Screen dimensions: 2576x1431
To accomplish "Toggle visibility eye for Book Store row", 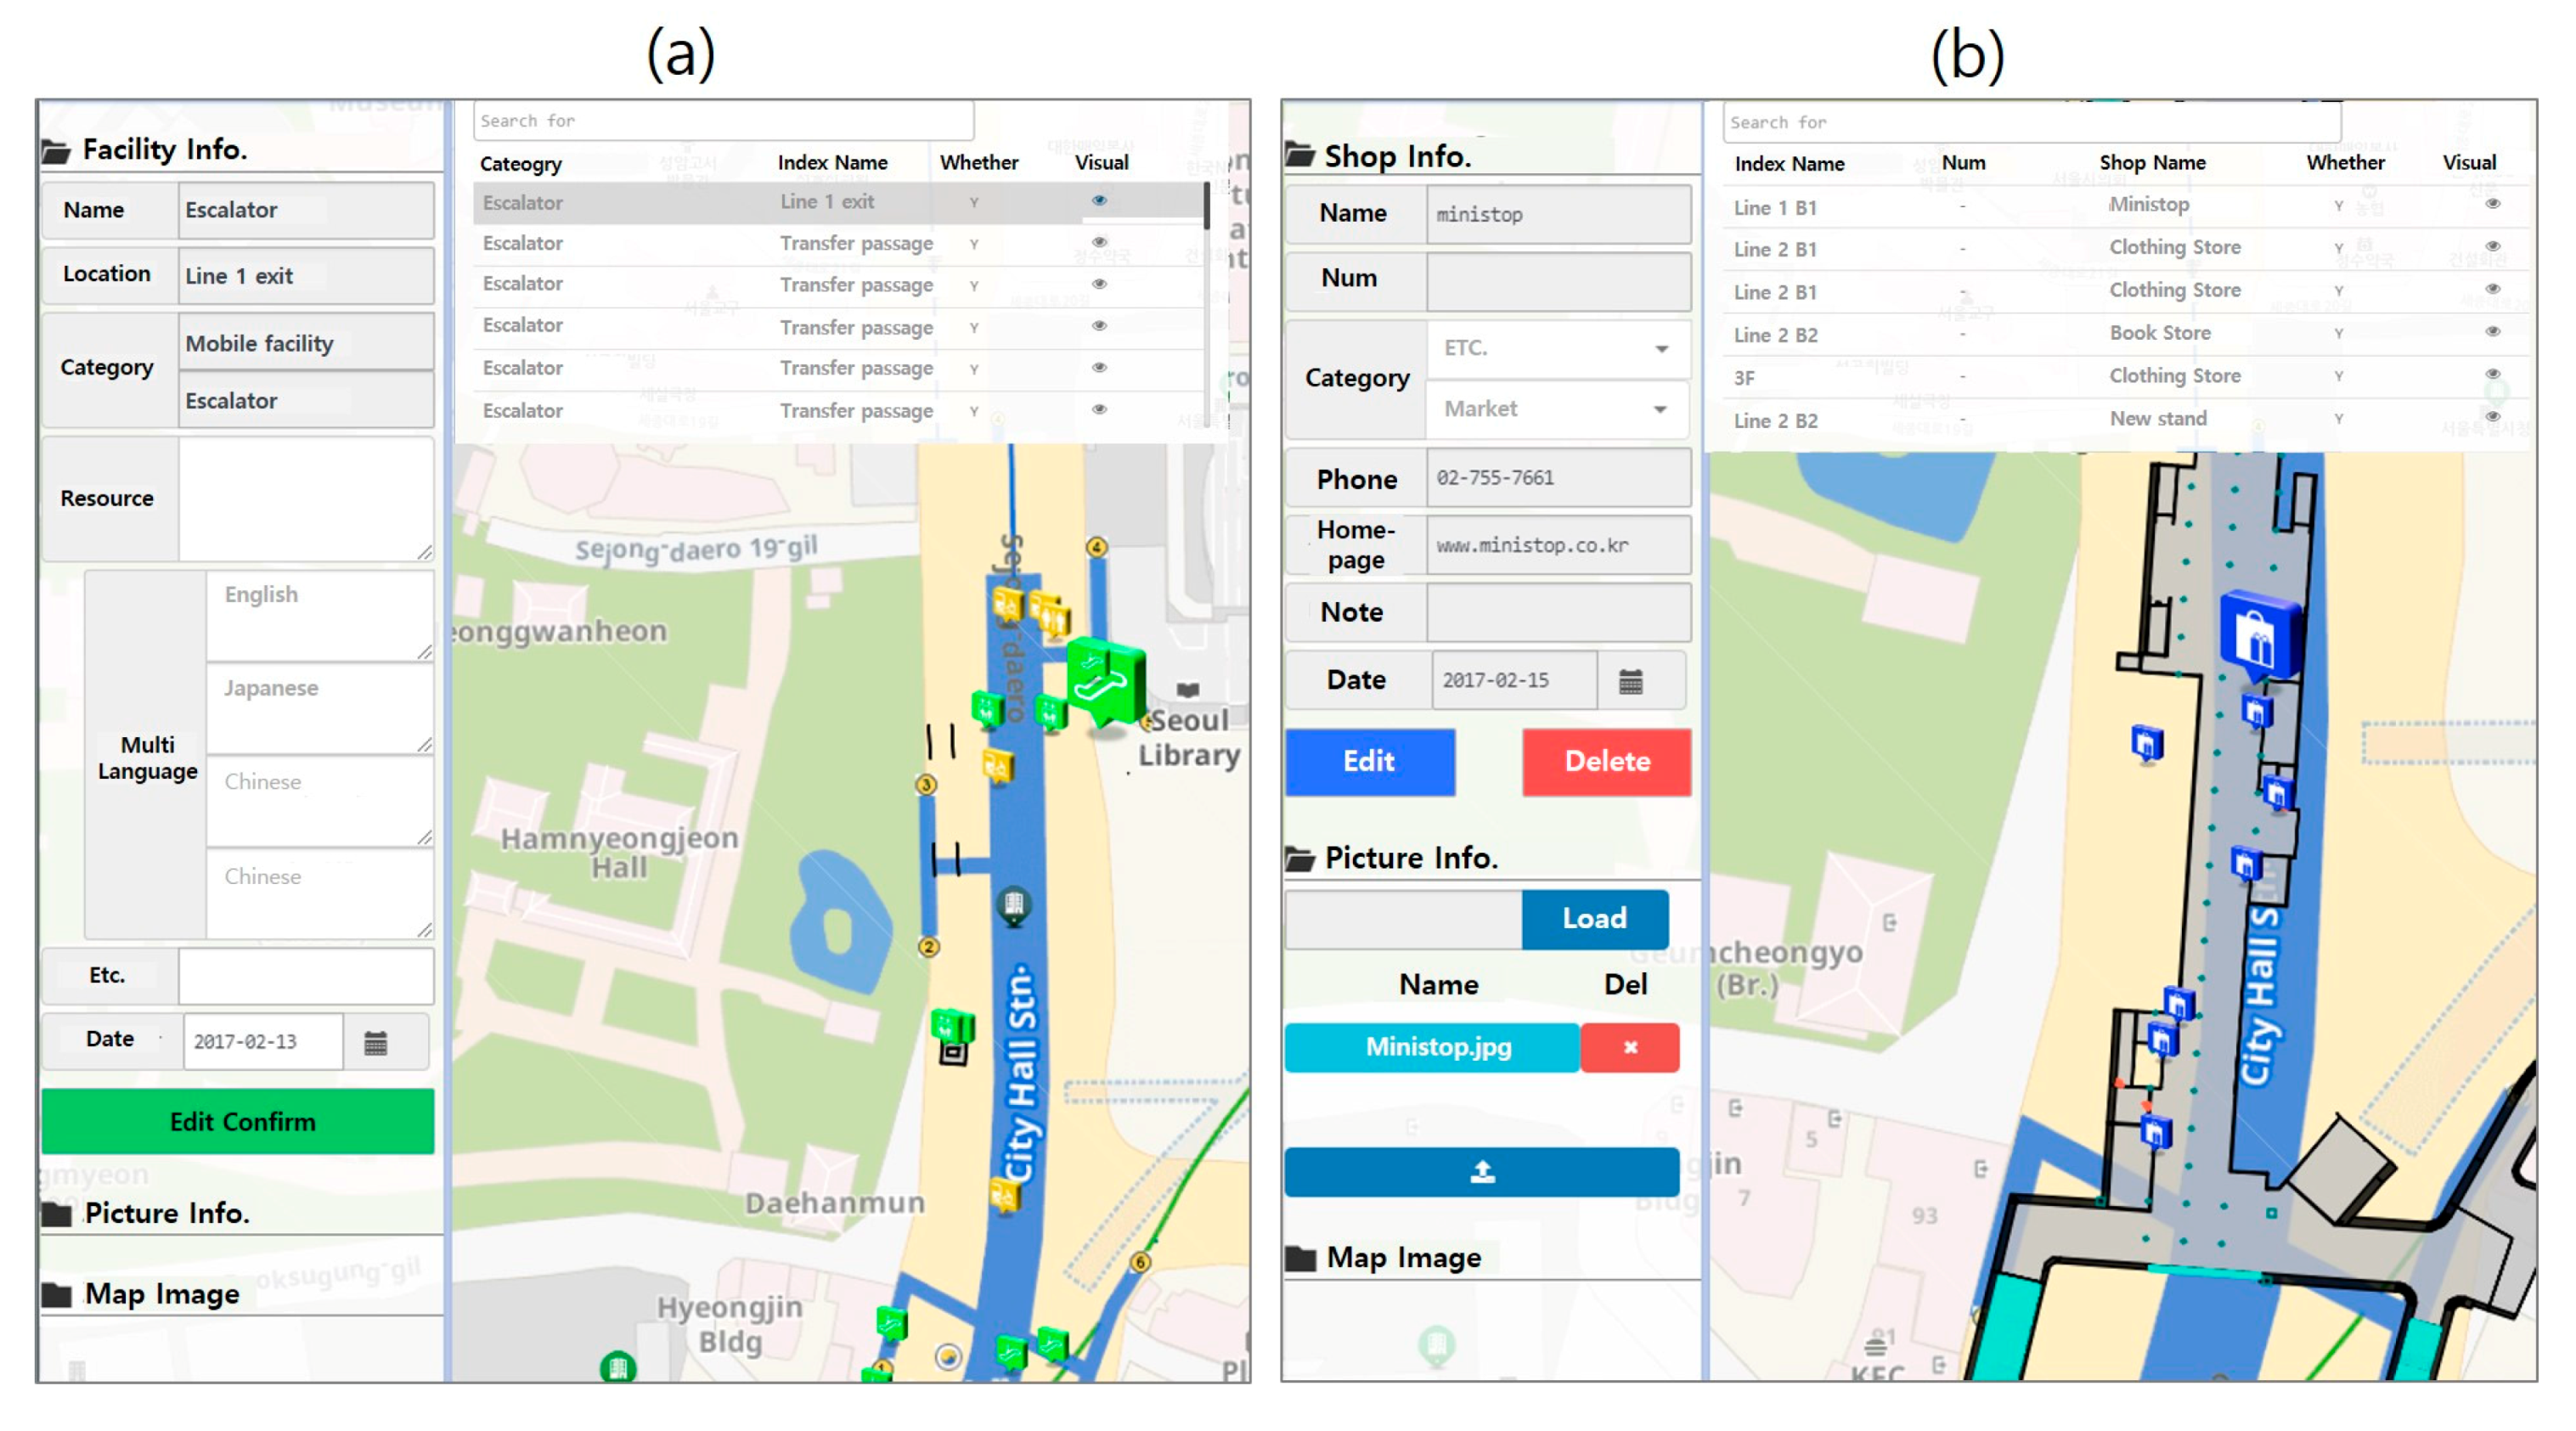I will click(x=2492, y=332).
